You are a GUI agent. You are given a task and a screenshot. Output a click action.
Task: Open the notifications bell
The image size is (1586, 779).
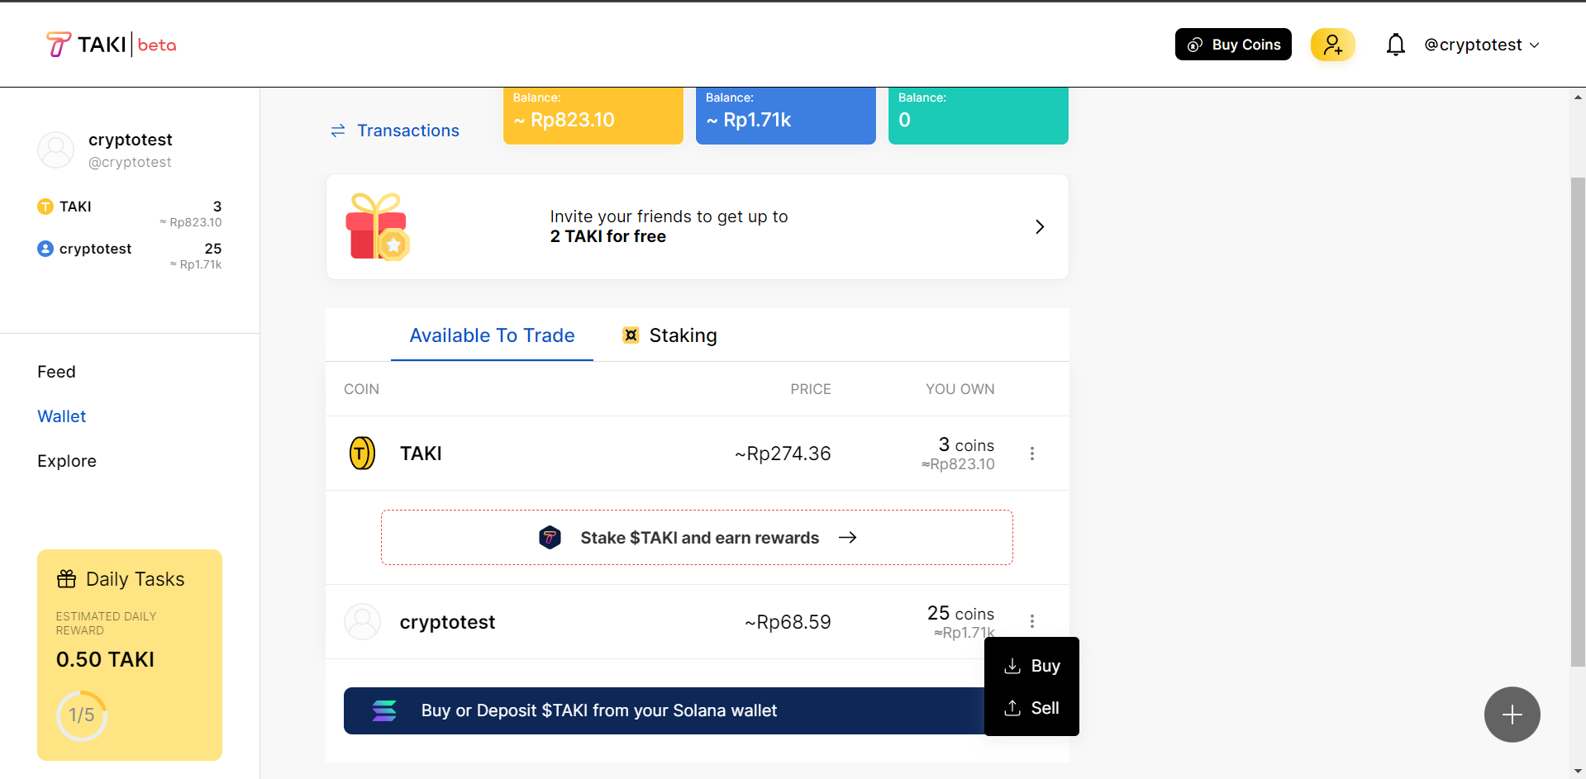(1395, 45)
